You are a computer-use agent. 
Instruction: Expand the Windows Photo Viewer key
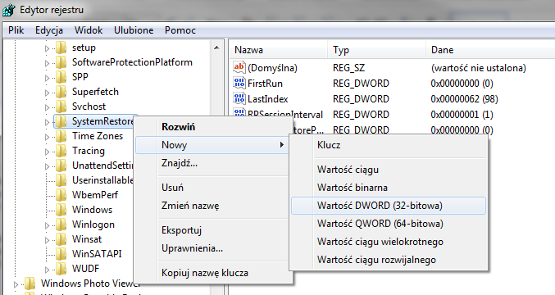[16, 284]
